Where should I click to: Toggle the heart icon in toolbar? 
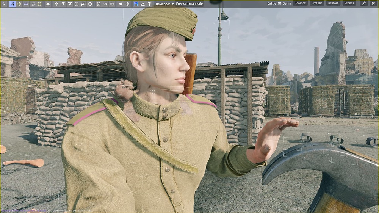(121, 4)
